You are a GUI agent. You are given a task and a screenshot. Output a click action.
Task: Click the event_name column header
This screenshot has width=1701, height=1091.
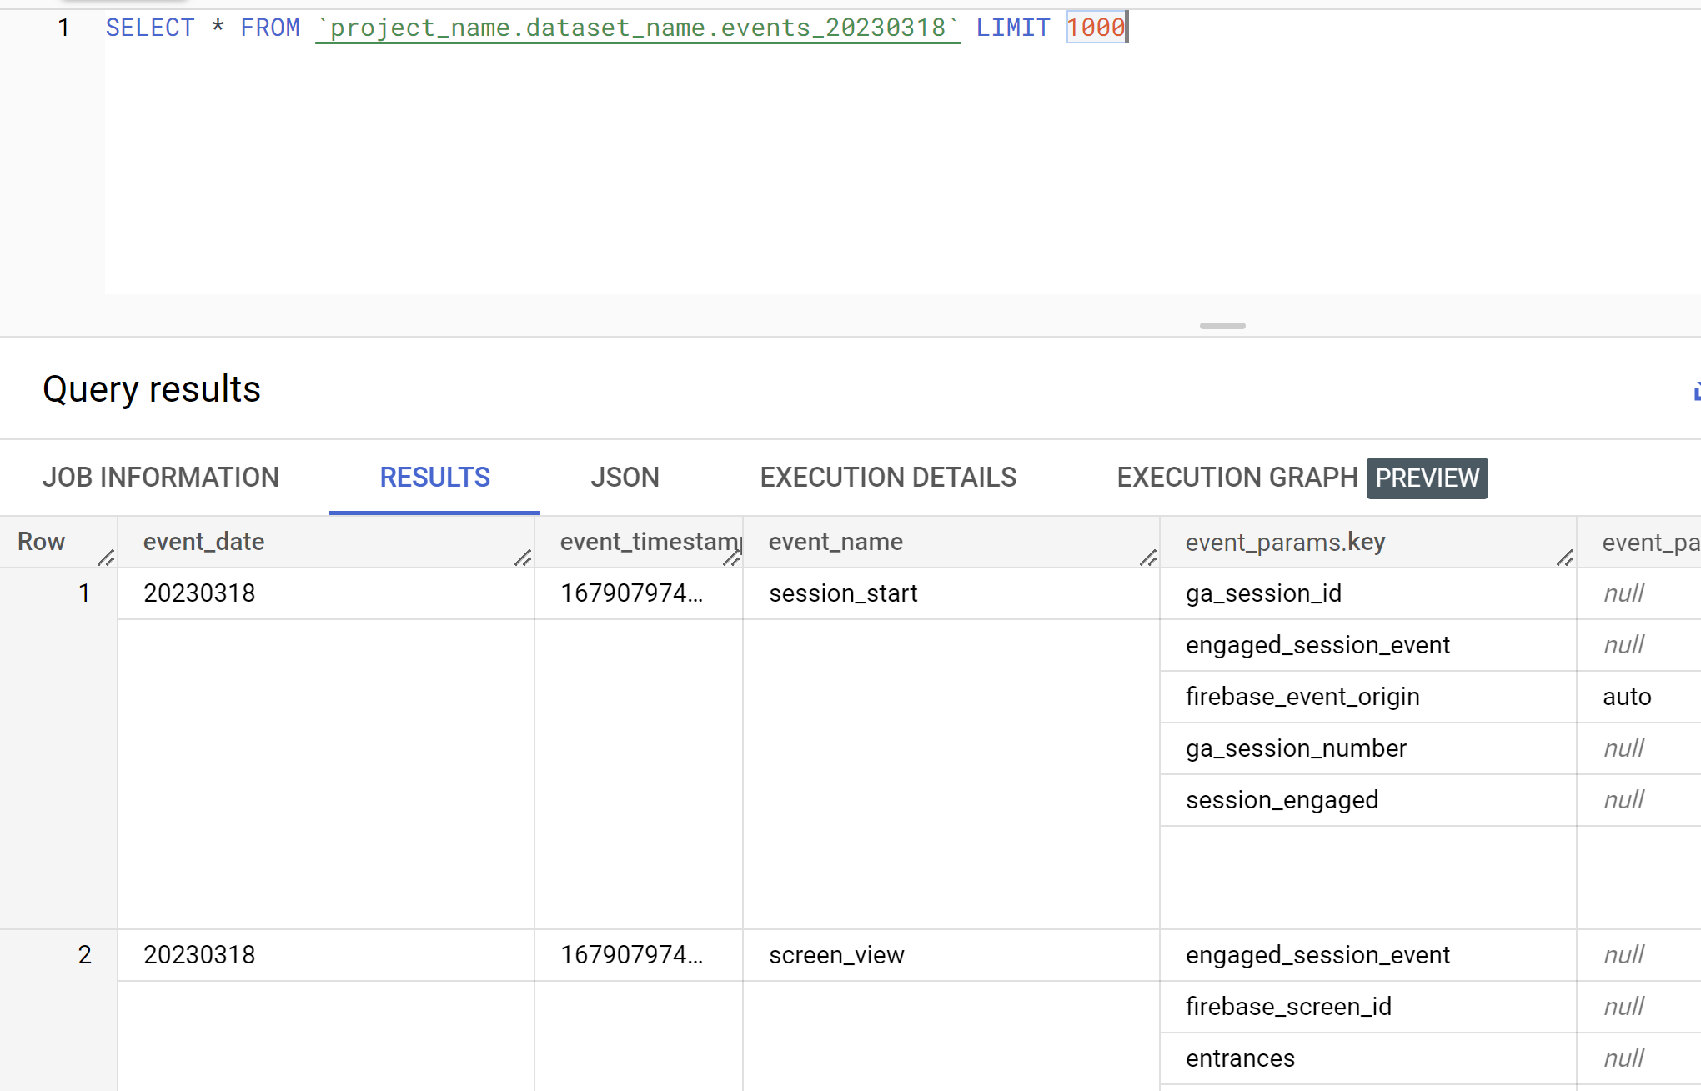tap(835, 543)
